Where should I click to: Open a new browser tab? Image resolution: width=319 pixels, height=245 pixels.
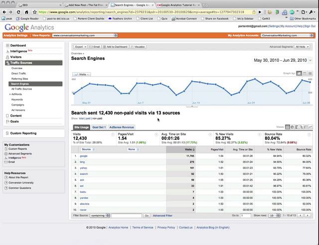tap(205, 5)
